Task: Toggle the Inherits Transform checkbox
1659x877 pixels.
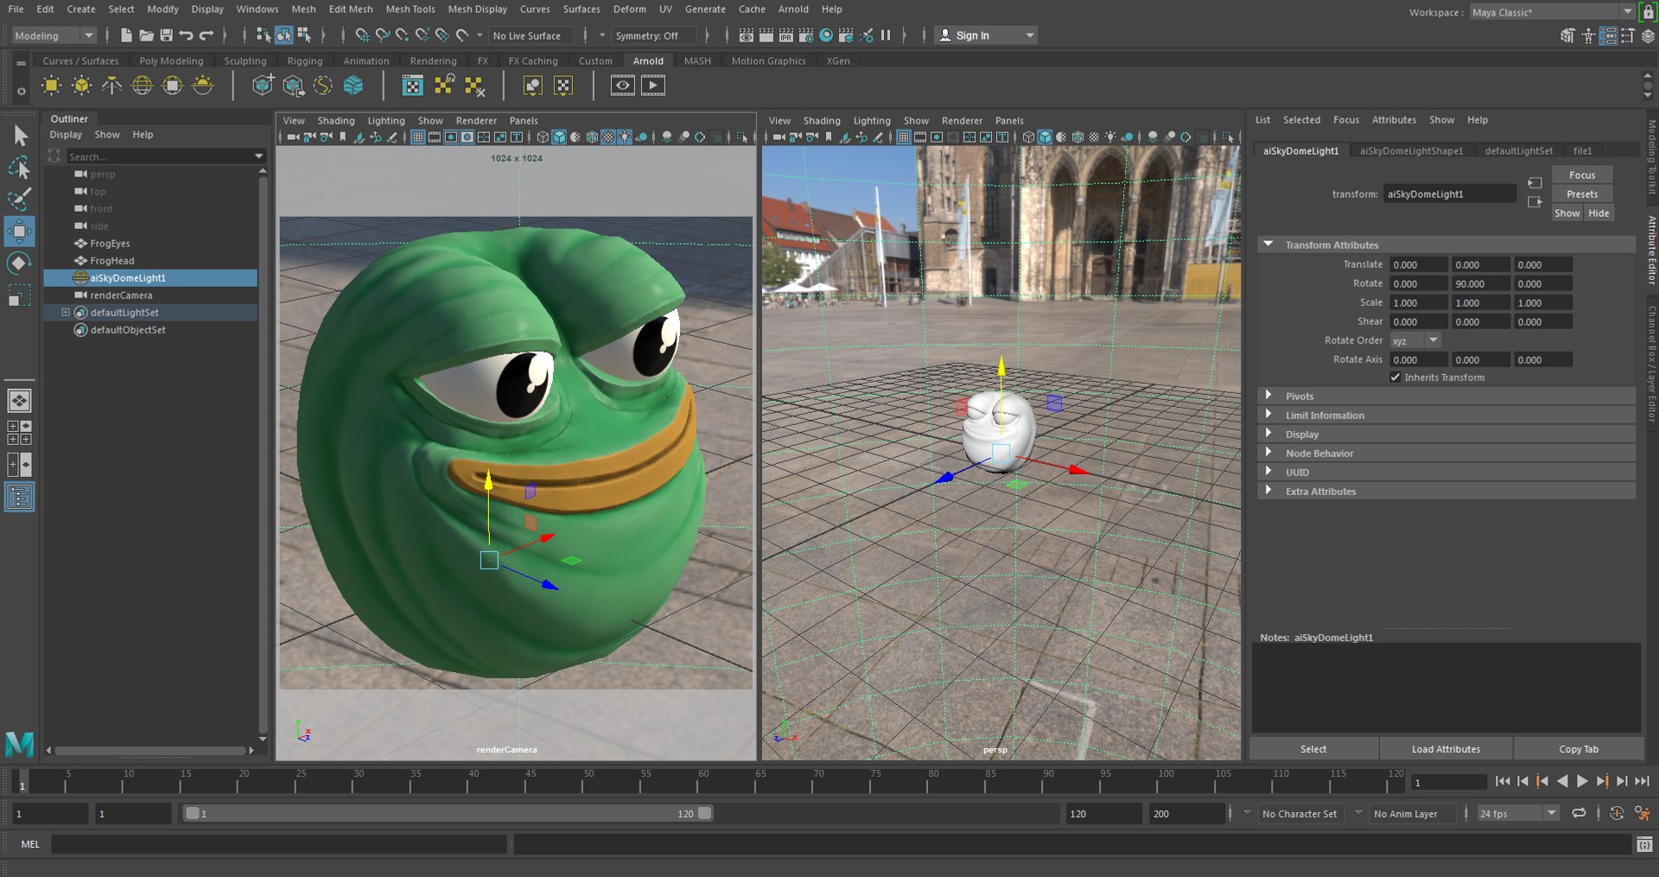Action: [x=1395, y=378]
